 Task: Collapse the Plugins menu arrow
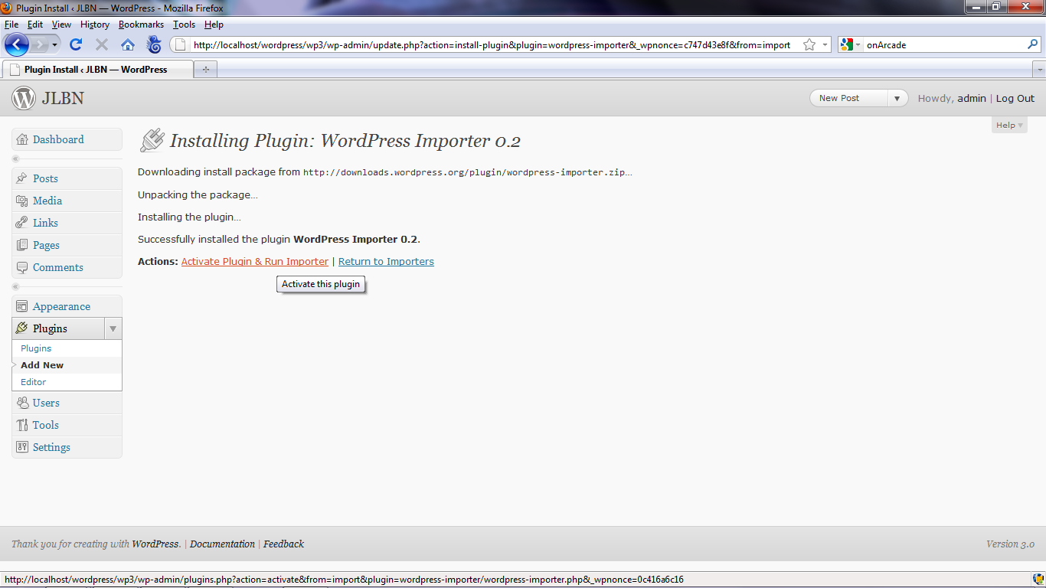point(113,328)
